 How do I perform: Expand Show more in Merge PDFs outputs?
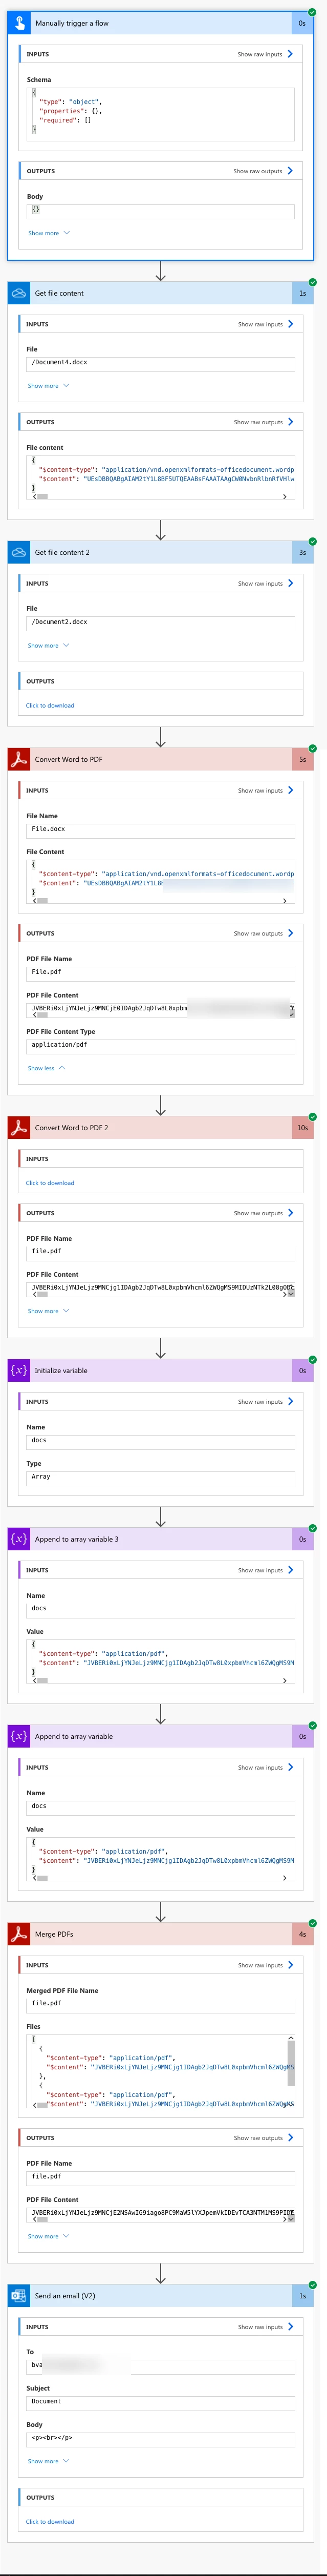48,2236
